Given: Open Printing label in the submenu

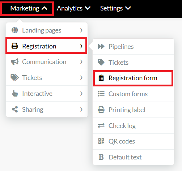Looking at the screenshot, I should [x=133, y=110].
